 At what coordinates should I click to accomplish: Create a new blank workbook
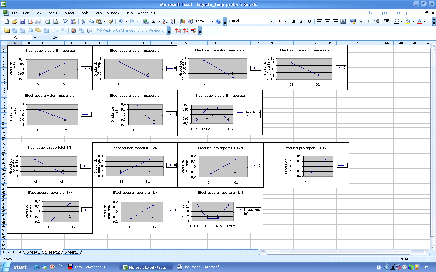coord(6,21)
